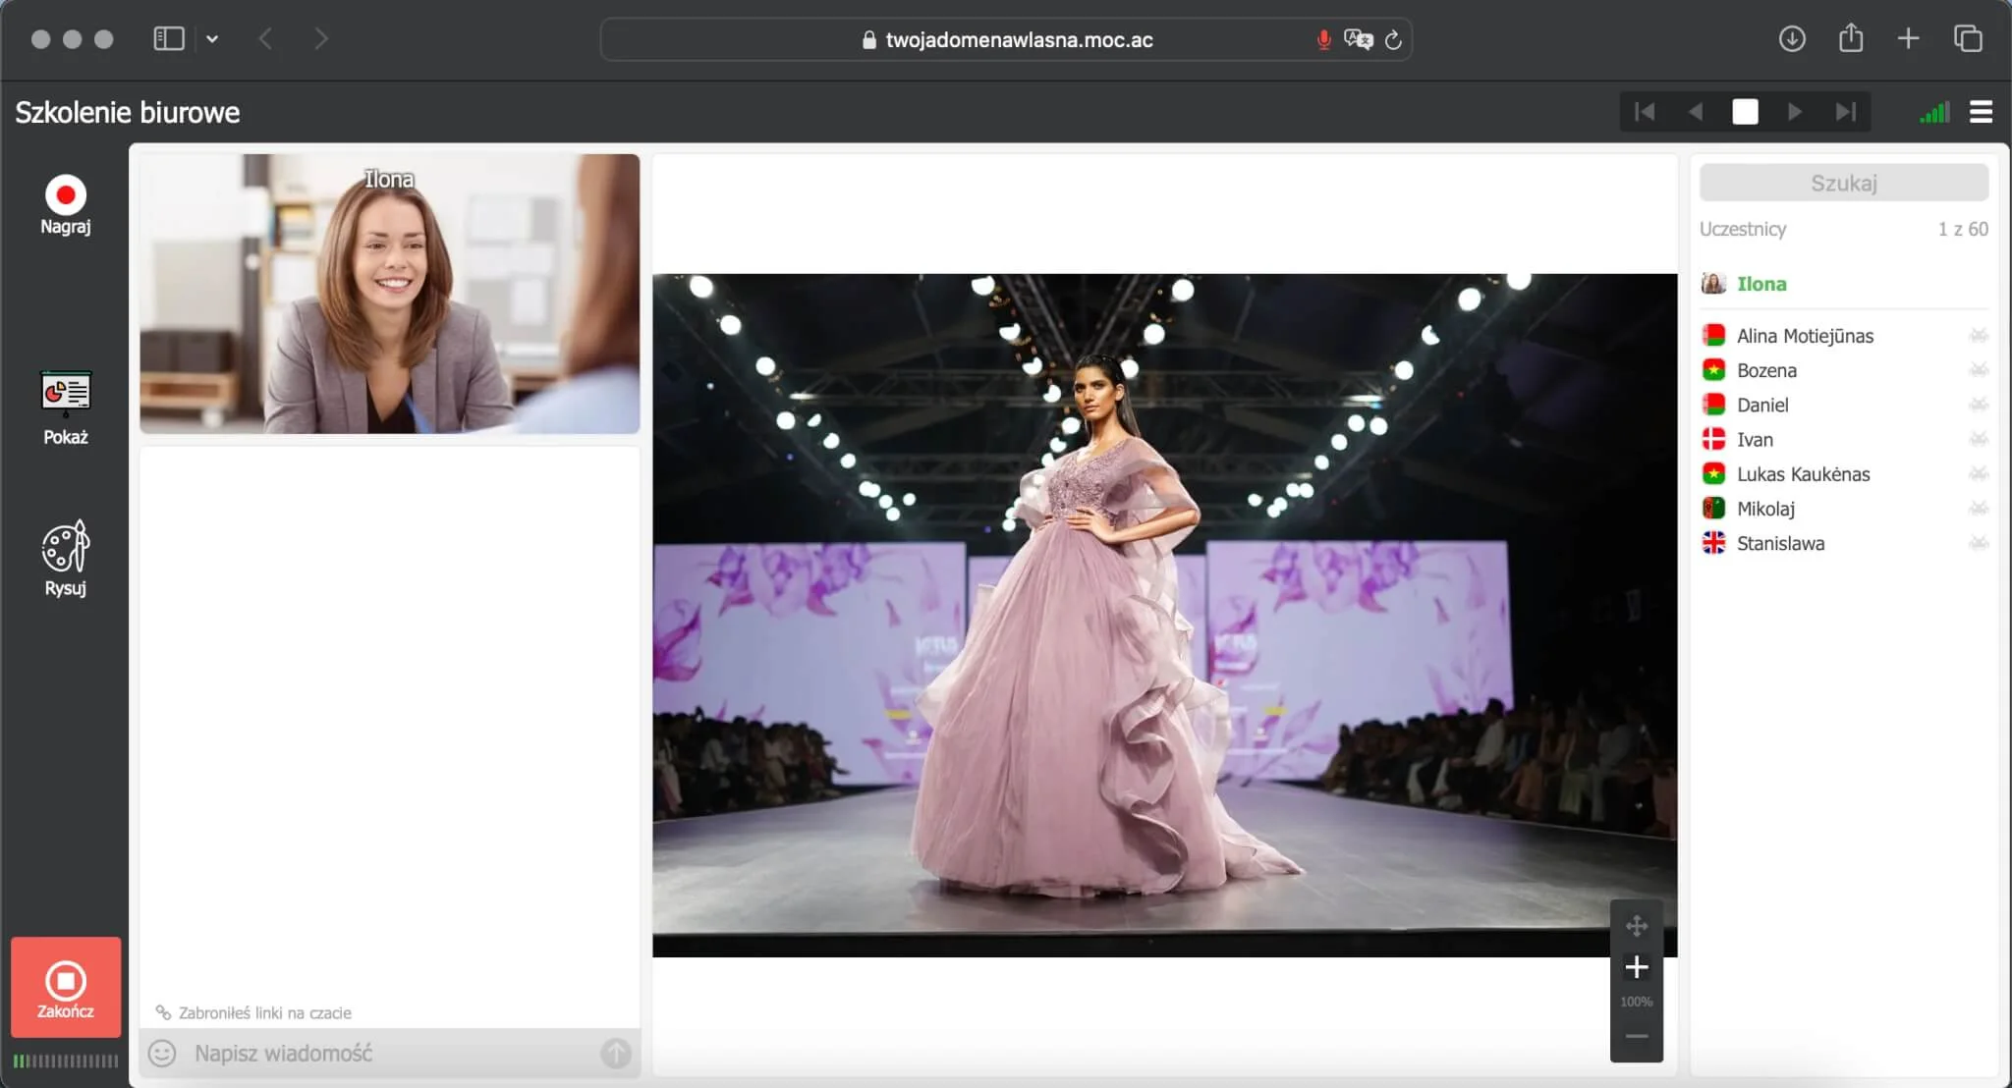The height and width of the screenshot is (1088, 2012).
Task: Open the Pokaż presentation tool
Action: tap(65, 394)
